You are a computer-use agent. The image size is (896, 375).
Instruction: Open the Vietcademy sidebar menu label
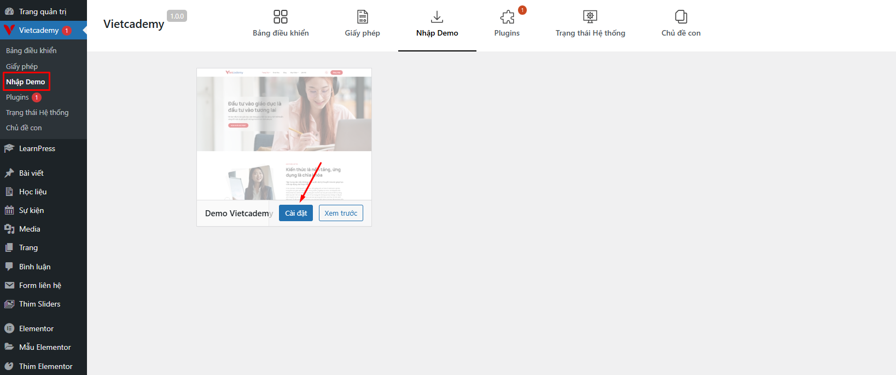click(39, 30)
